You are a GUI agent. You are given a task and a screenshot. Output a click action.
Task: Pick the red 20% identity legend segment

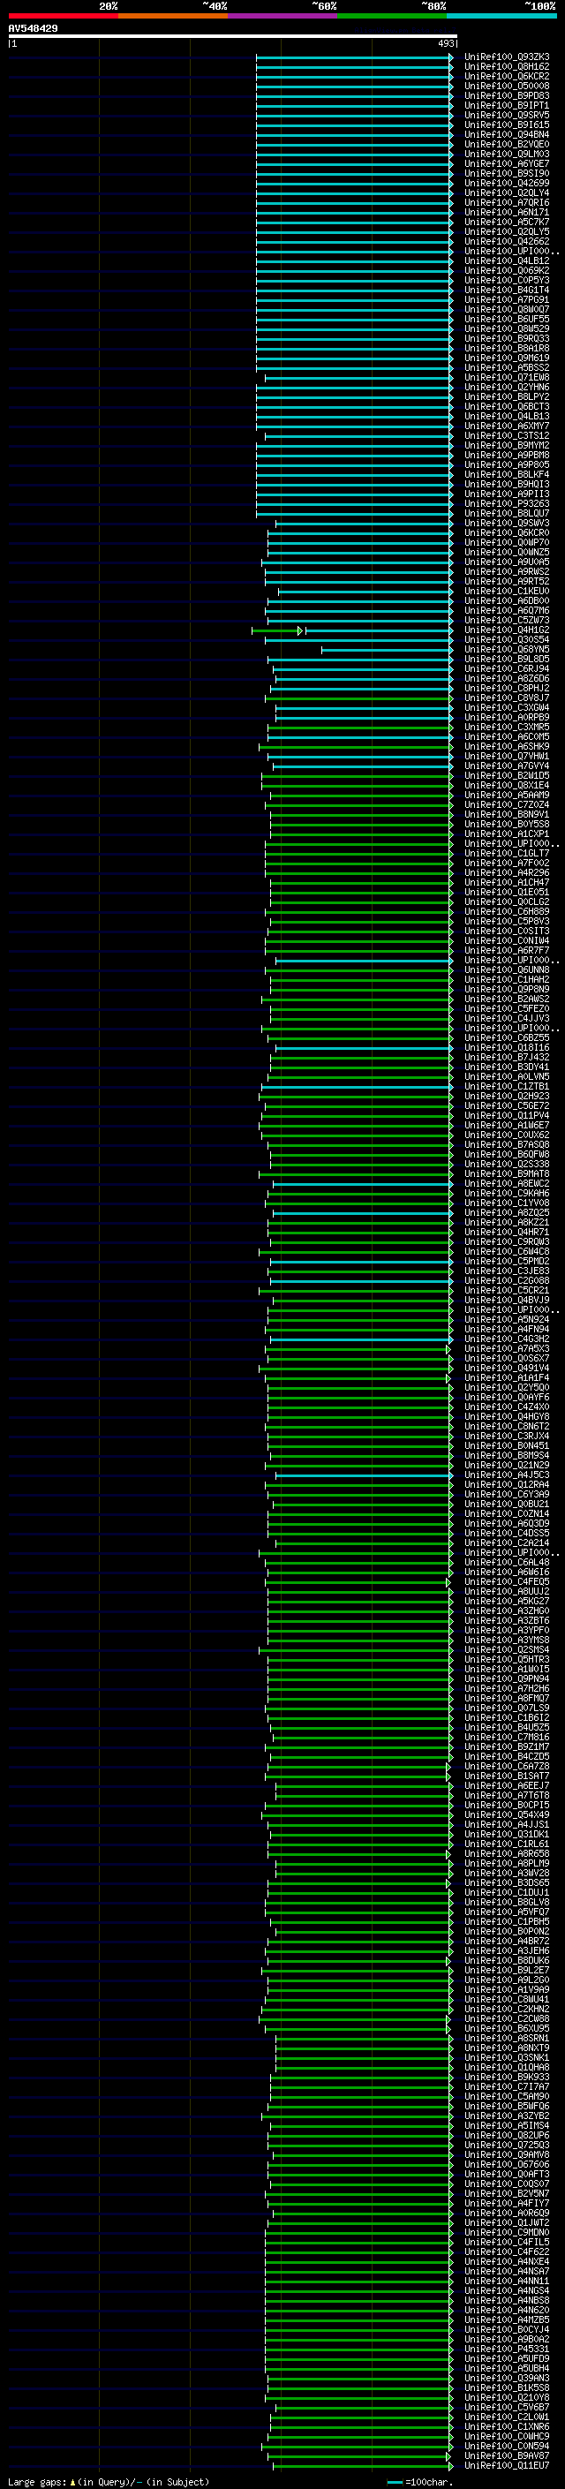63,16
